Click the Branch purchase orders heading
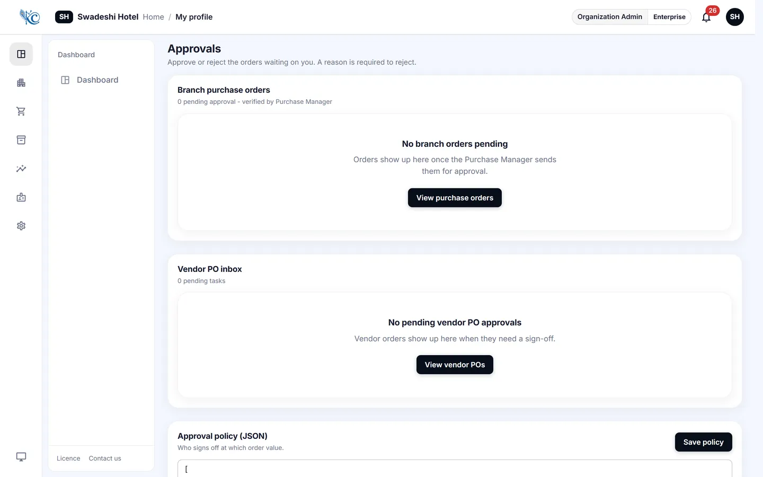The image size is (763, 477). click(224, 90)
